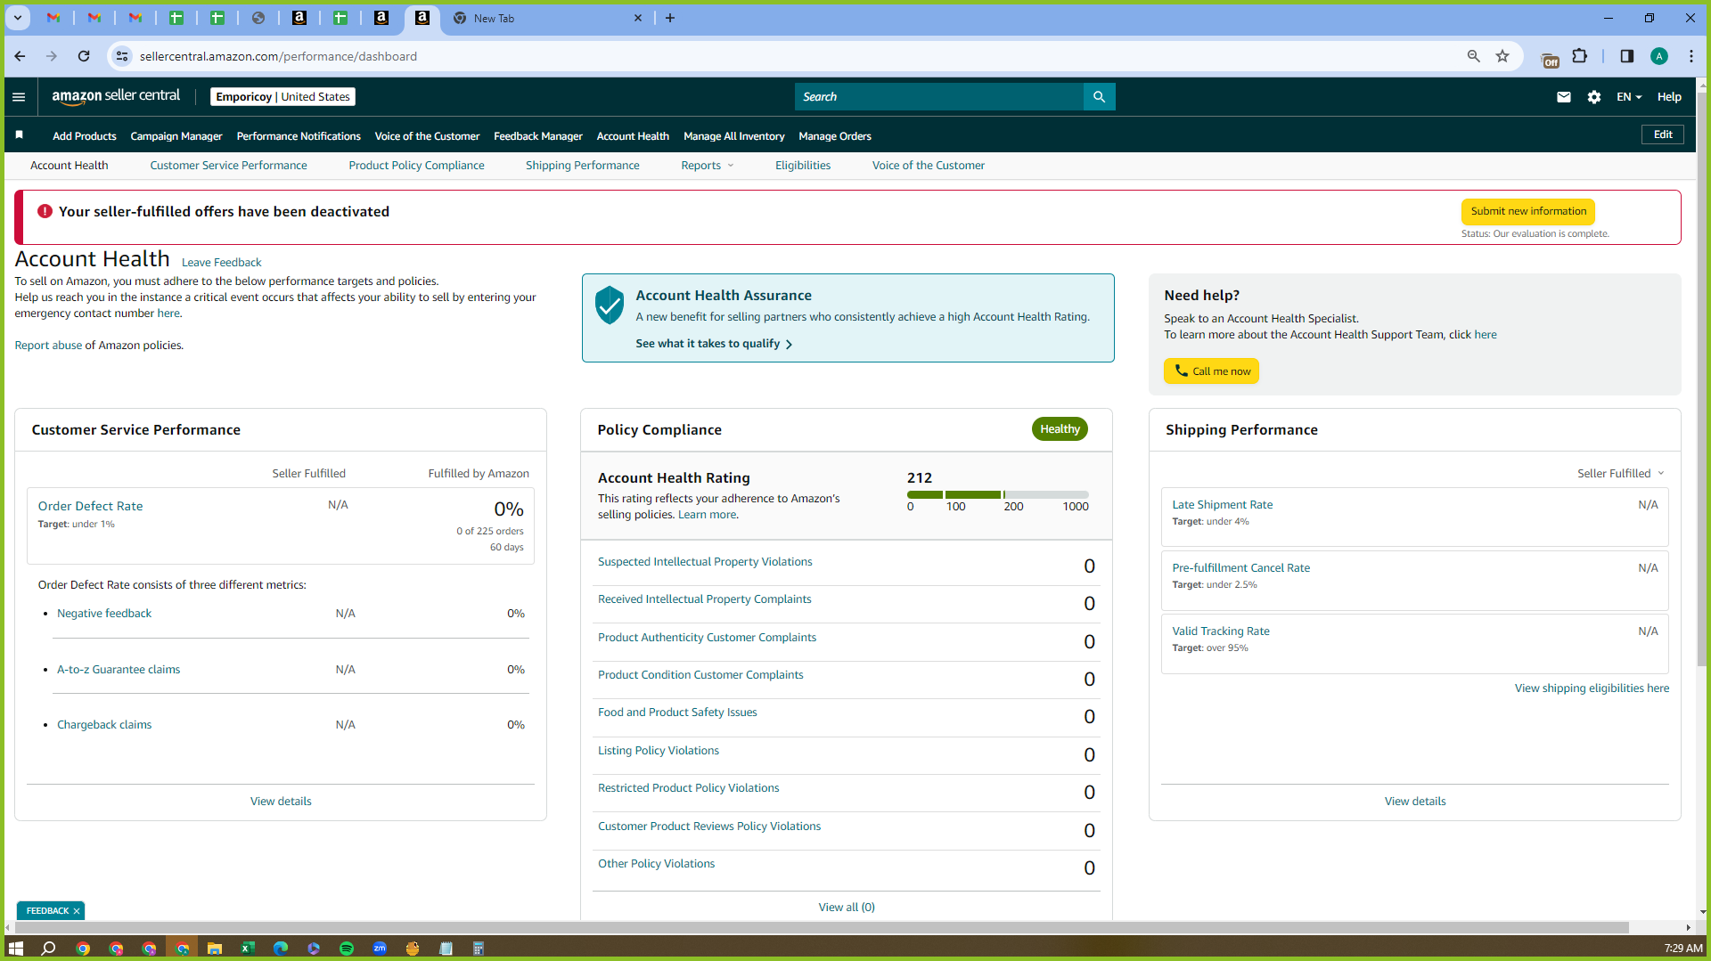The width and height of the screenshot is (1711, 961).
Task: Open View shipping eligibilities here link
Action: [x=1592, y=688]
